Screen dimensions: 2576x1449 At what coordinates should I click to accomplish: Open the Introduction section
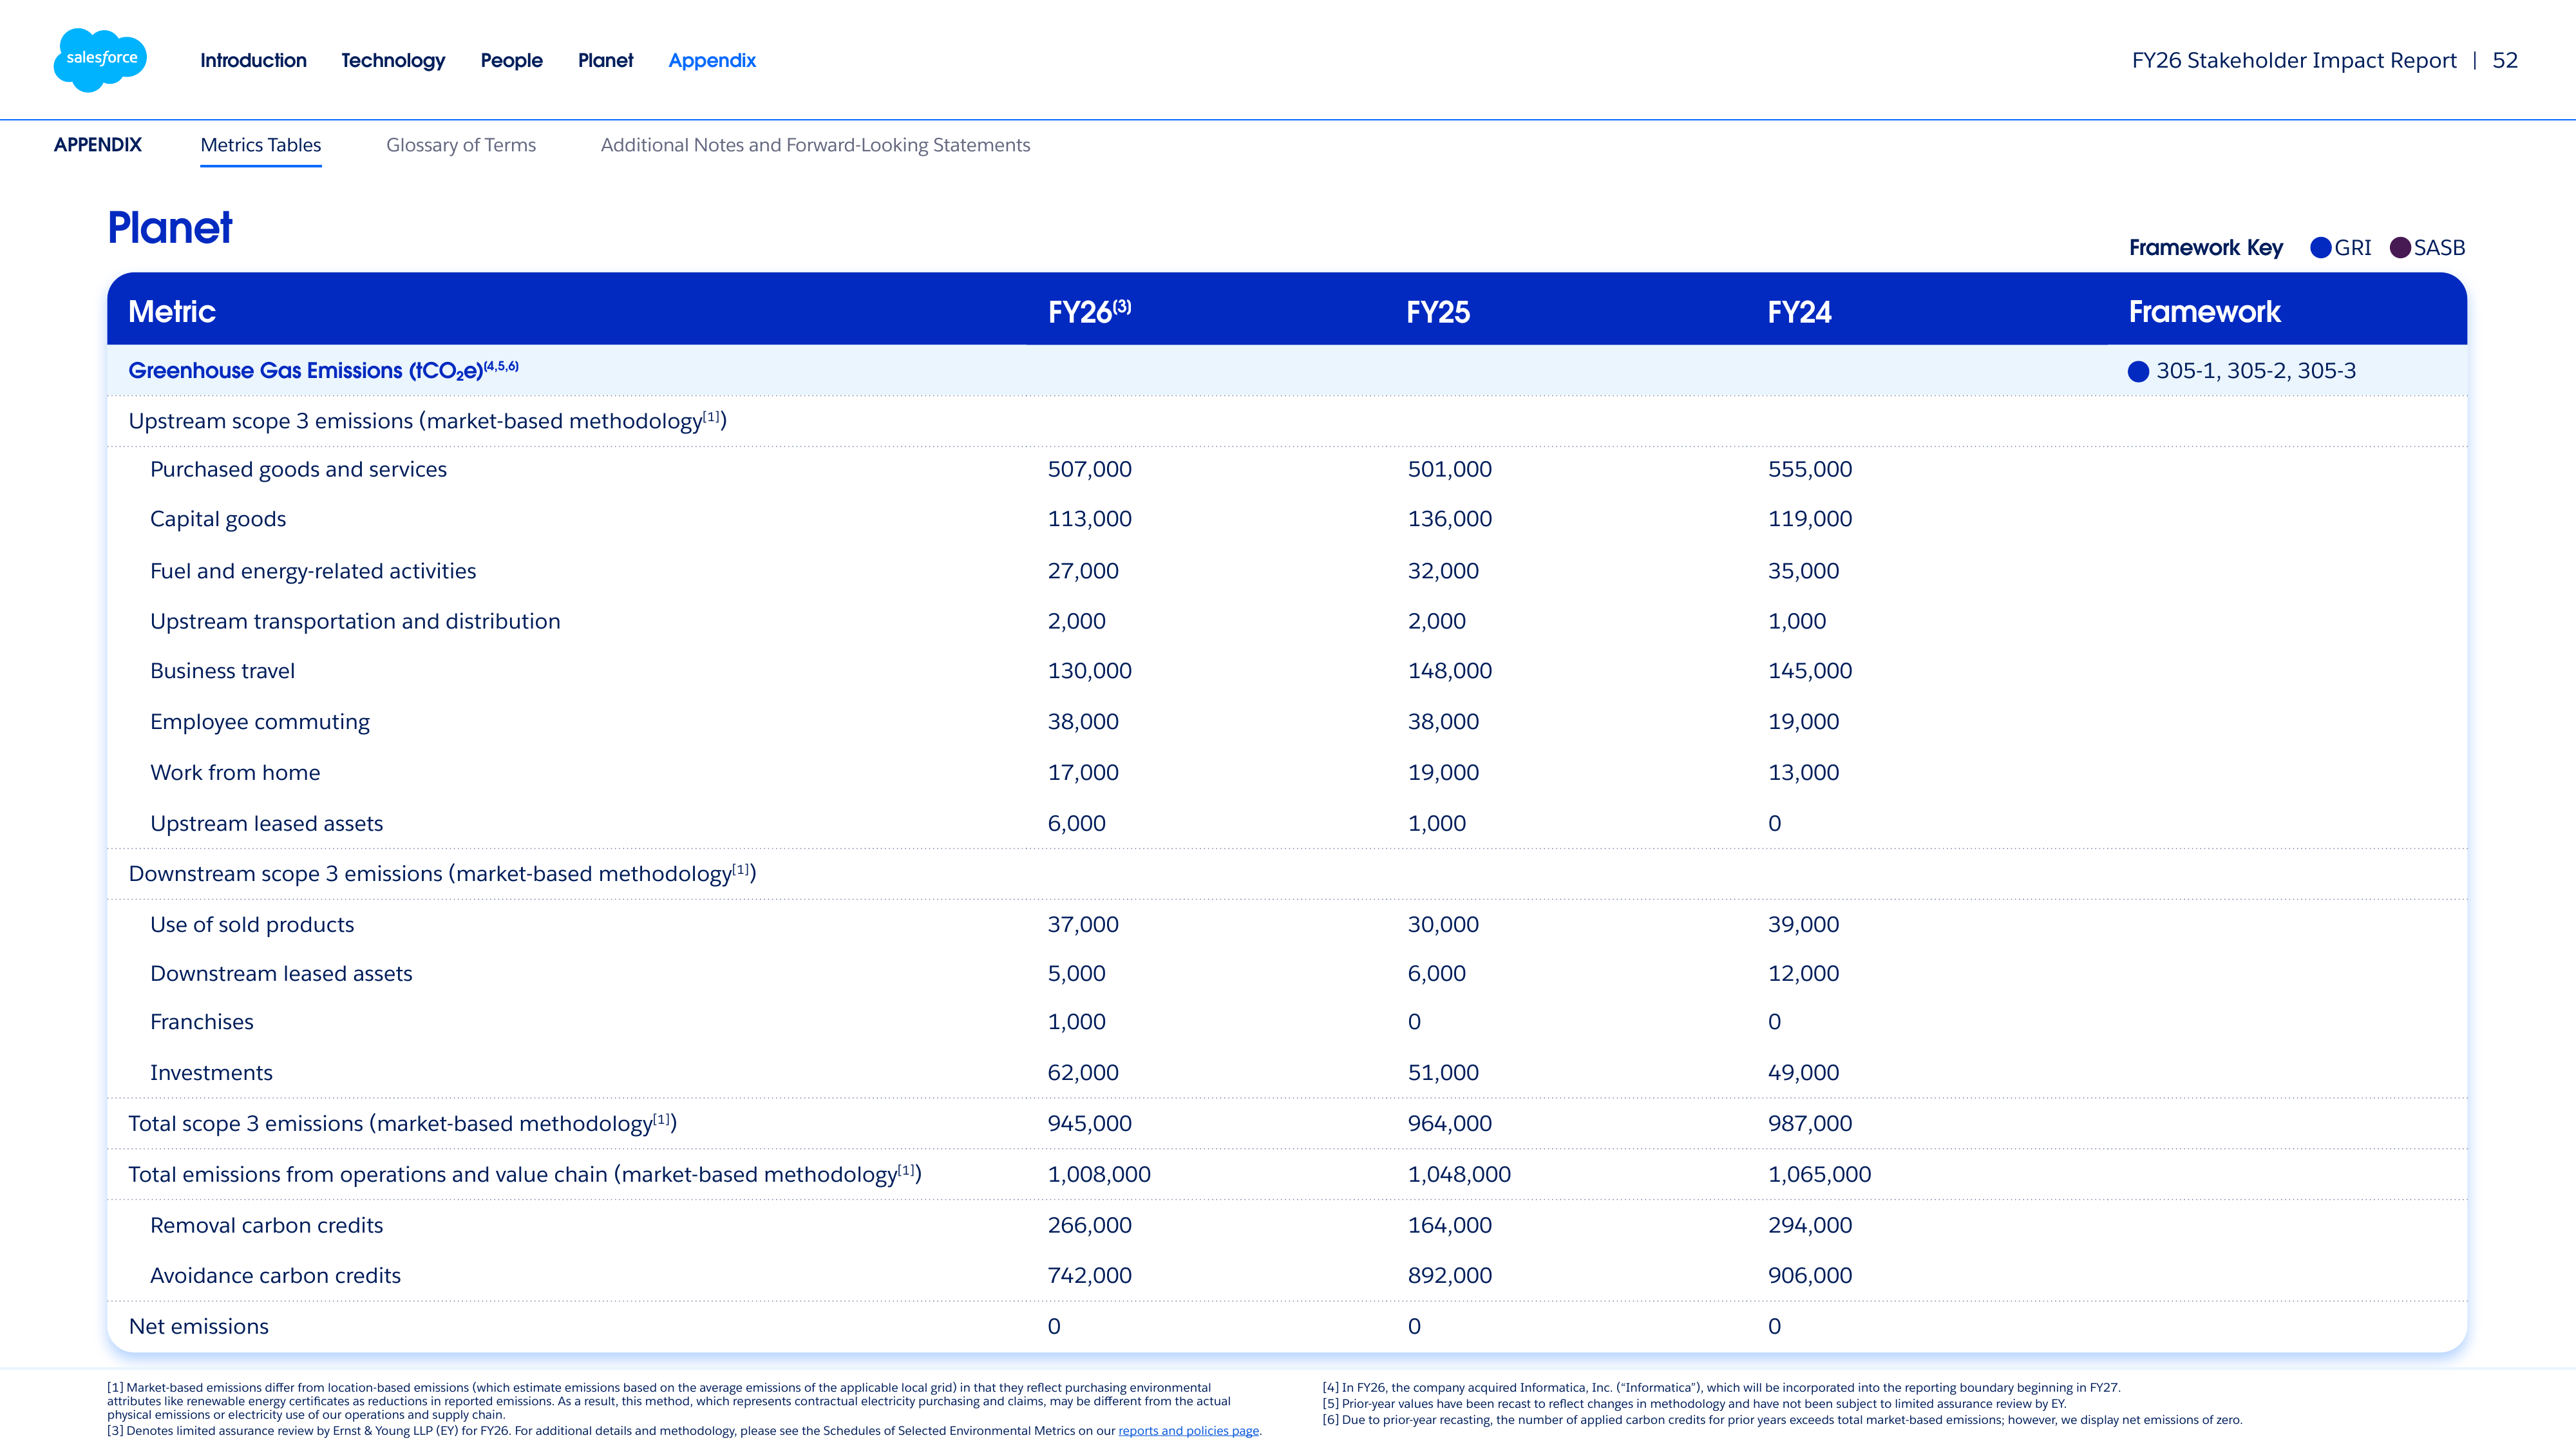tap(253, 60)
